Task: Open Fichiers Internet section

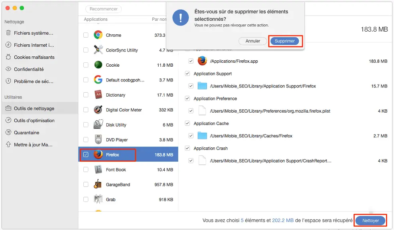Action: [x=40, y=45]
